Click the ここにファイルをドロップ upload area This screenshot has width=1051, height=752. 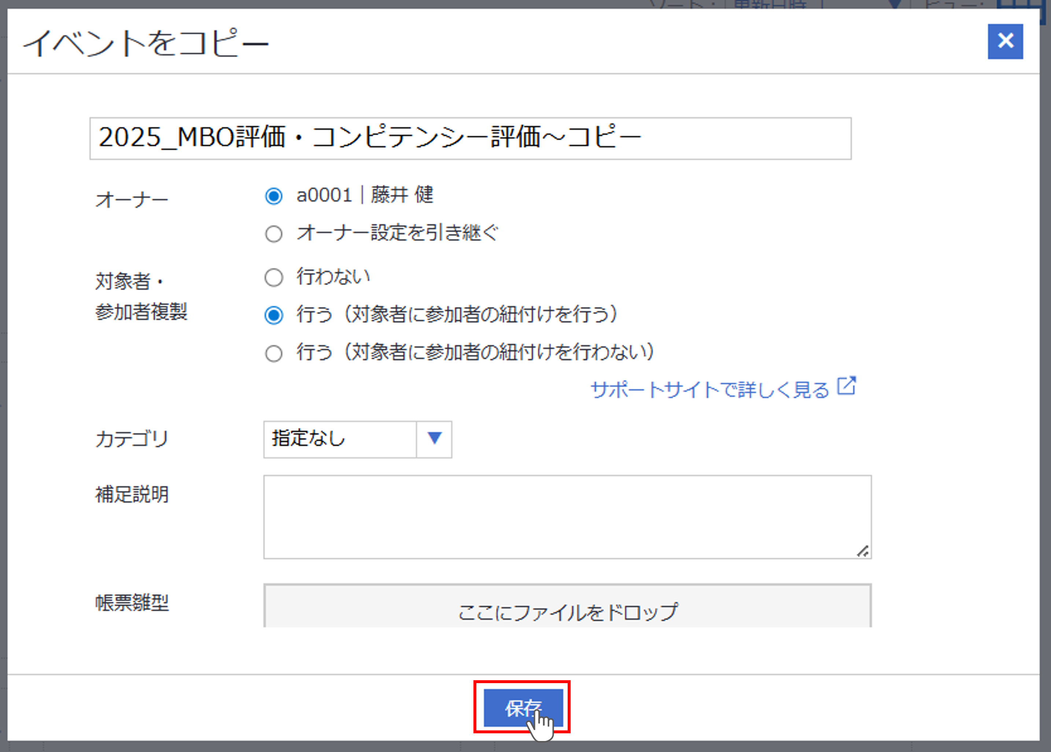(x=567, y=610)
